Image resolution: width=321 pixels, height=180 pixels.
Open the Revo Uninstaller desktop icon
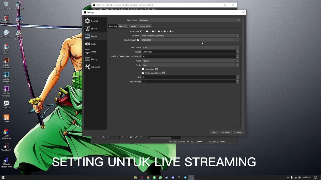[6, 49]
